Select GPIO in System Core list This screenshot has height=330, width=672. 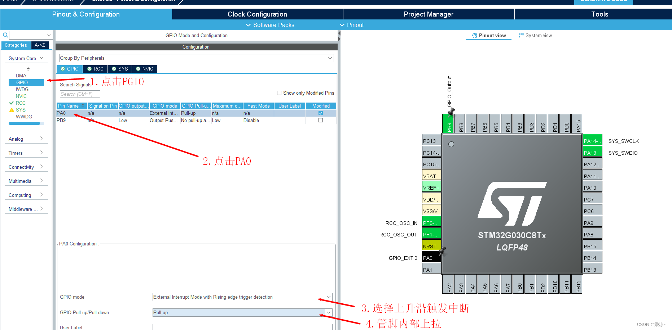[x=26, y=82]
